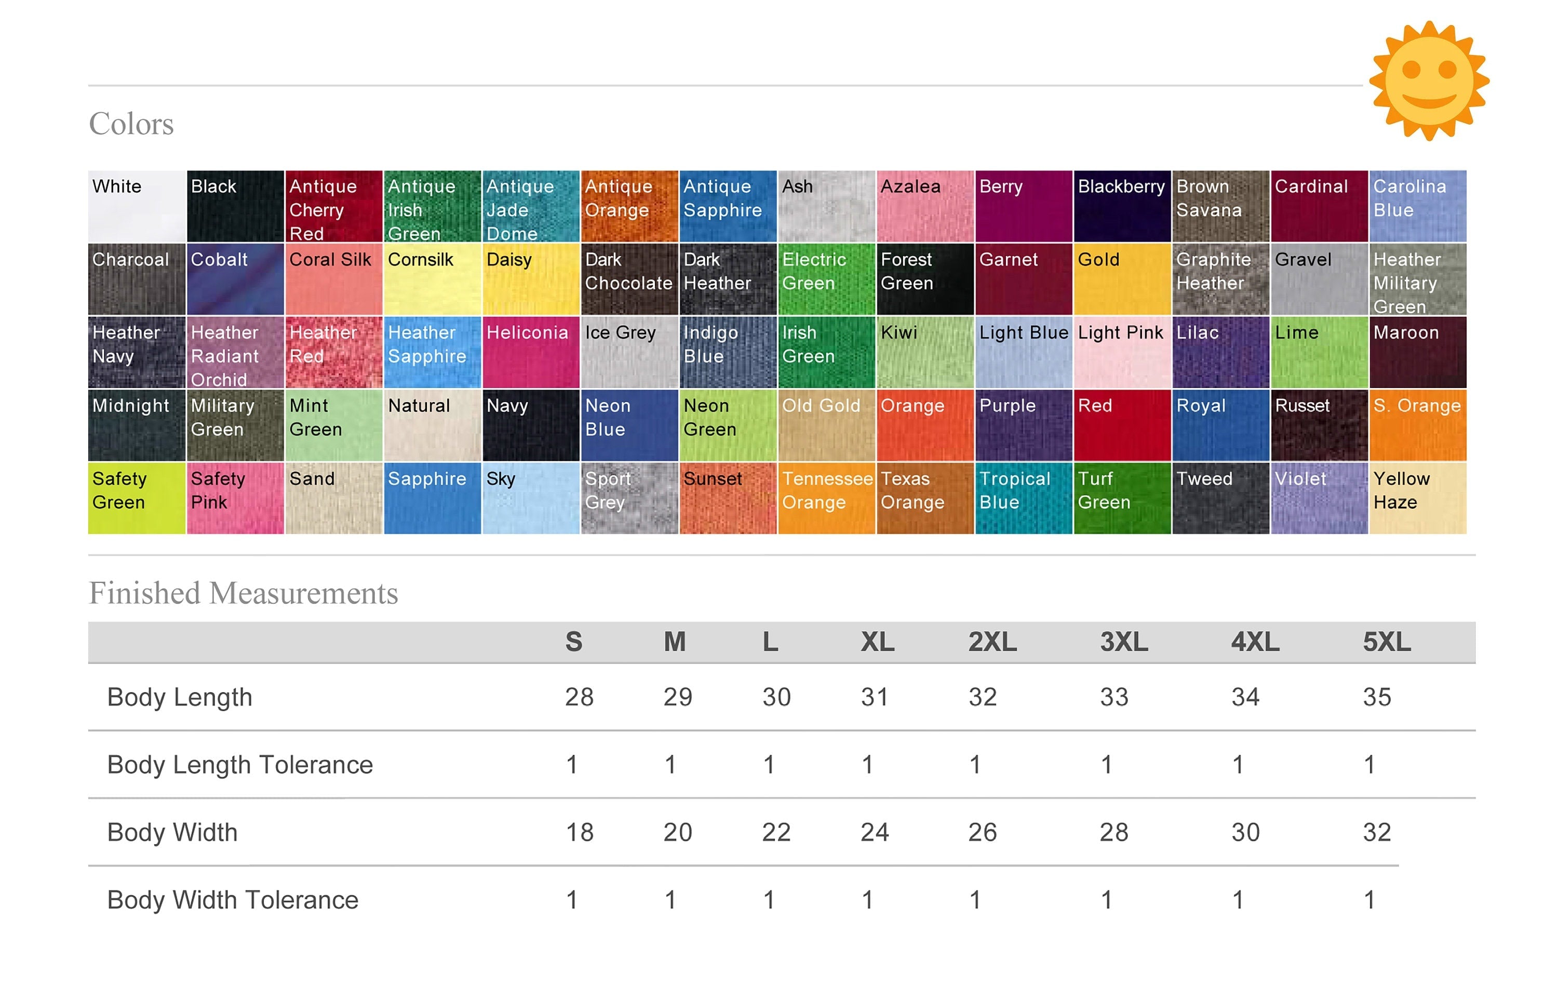Click the Tennessee Orange color swatch
This screenshot has width=1558, height=984.
click(x=826, y=498)
